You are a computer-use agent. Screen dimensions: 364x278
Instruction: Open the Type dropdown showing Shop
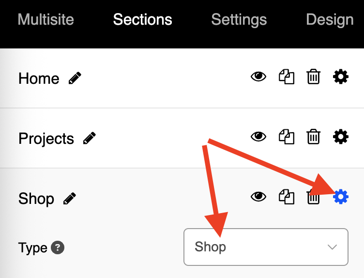[x=266, y=247]
